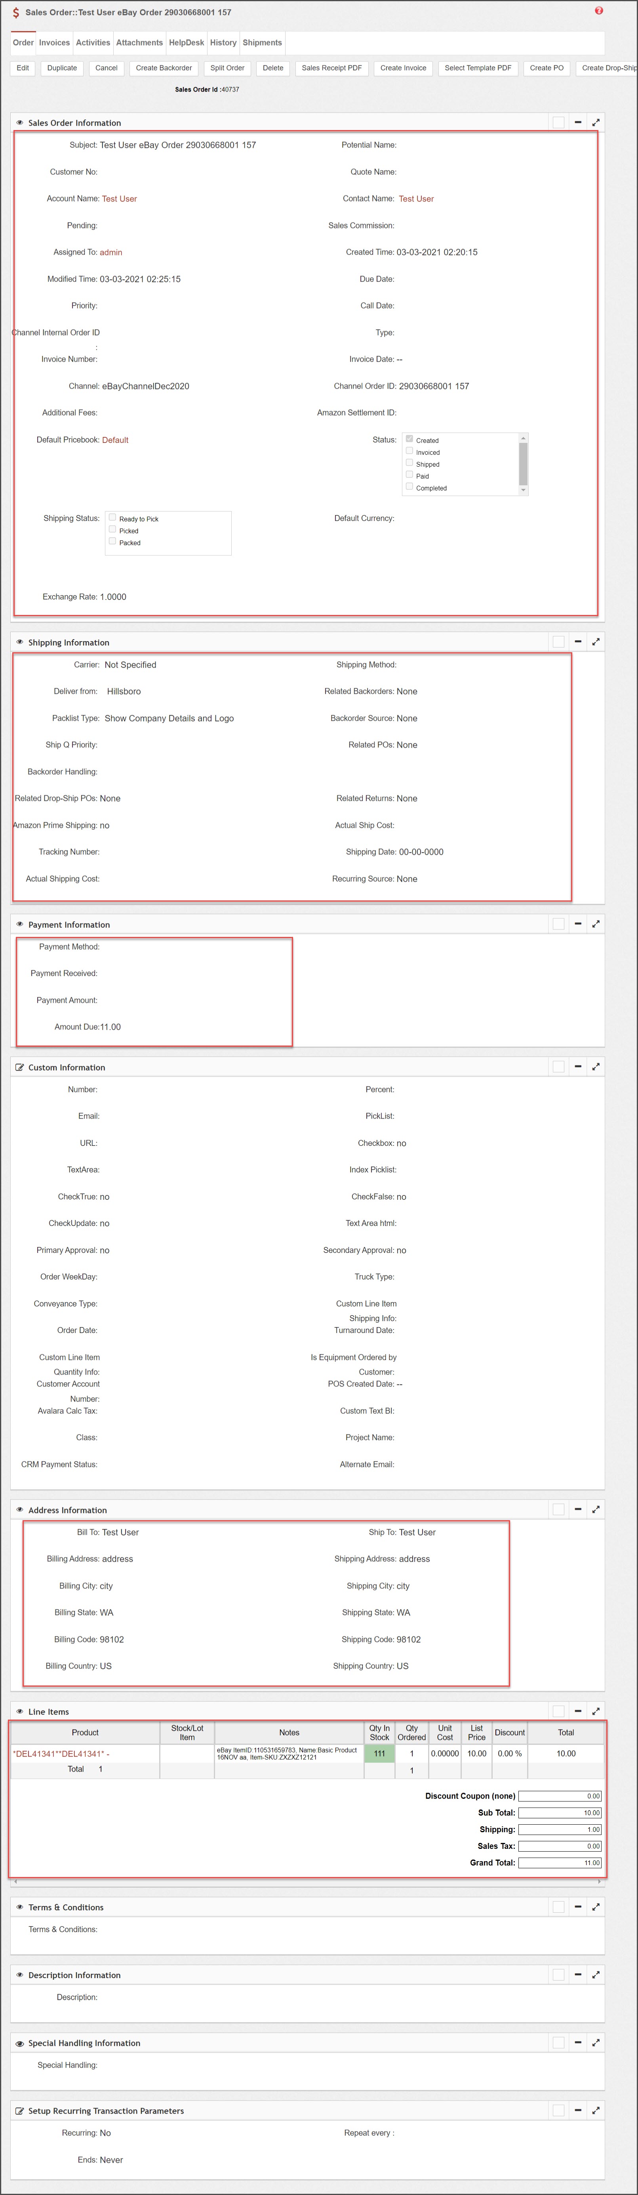Click Sales Receipt PDF button
This screenshot has height=2195, width=638.
tap(332, 68)
